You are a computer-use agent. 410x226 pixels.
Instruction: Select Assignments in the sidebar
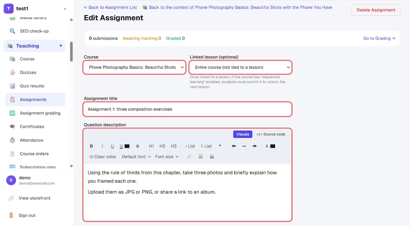(x=35, y=100)
